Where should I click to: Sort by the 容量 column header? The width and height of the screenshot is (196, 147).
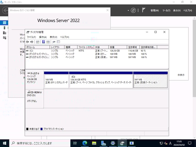tap(118, 47)
